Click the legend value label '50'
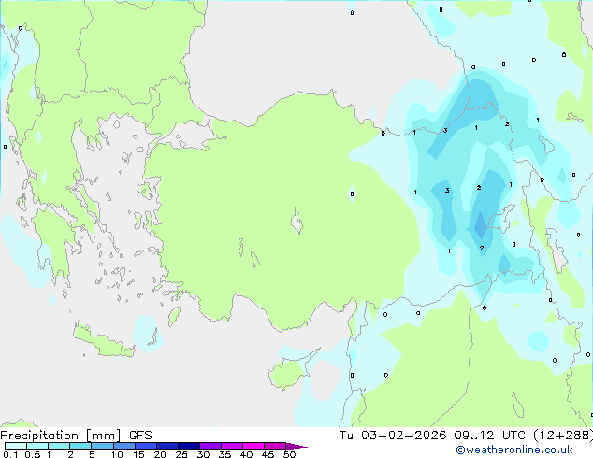This screenshot has width=593, height=458. click(289, 454)
